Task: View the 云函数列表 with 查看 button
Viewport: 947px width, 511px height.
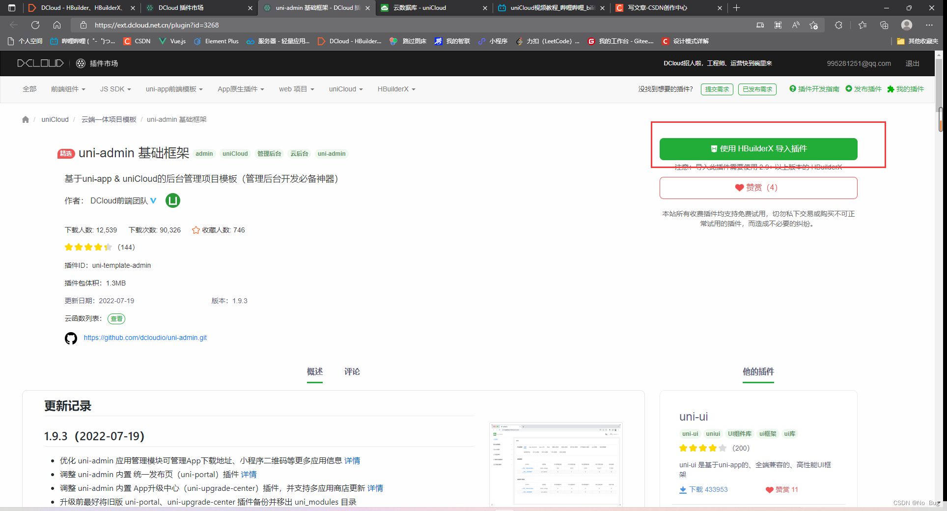Action: (x=116, y=319)
